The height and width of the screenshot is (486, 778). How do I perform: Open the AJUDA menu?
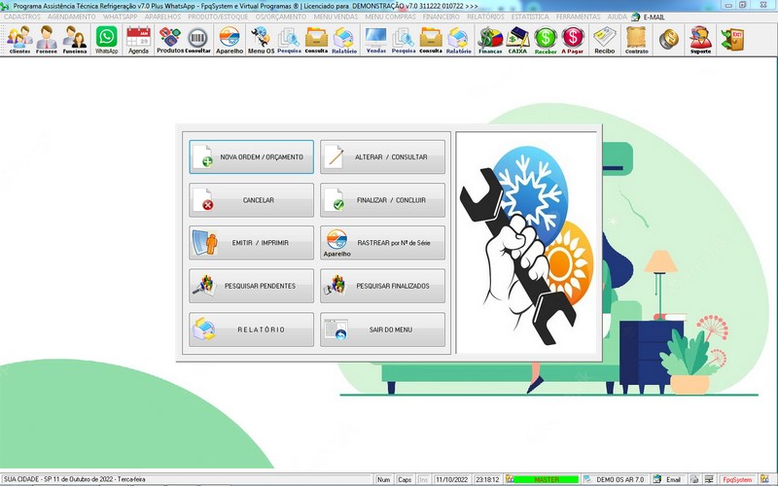[618, 17]
